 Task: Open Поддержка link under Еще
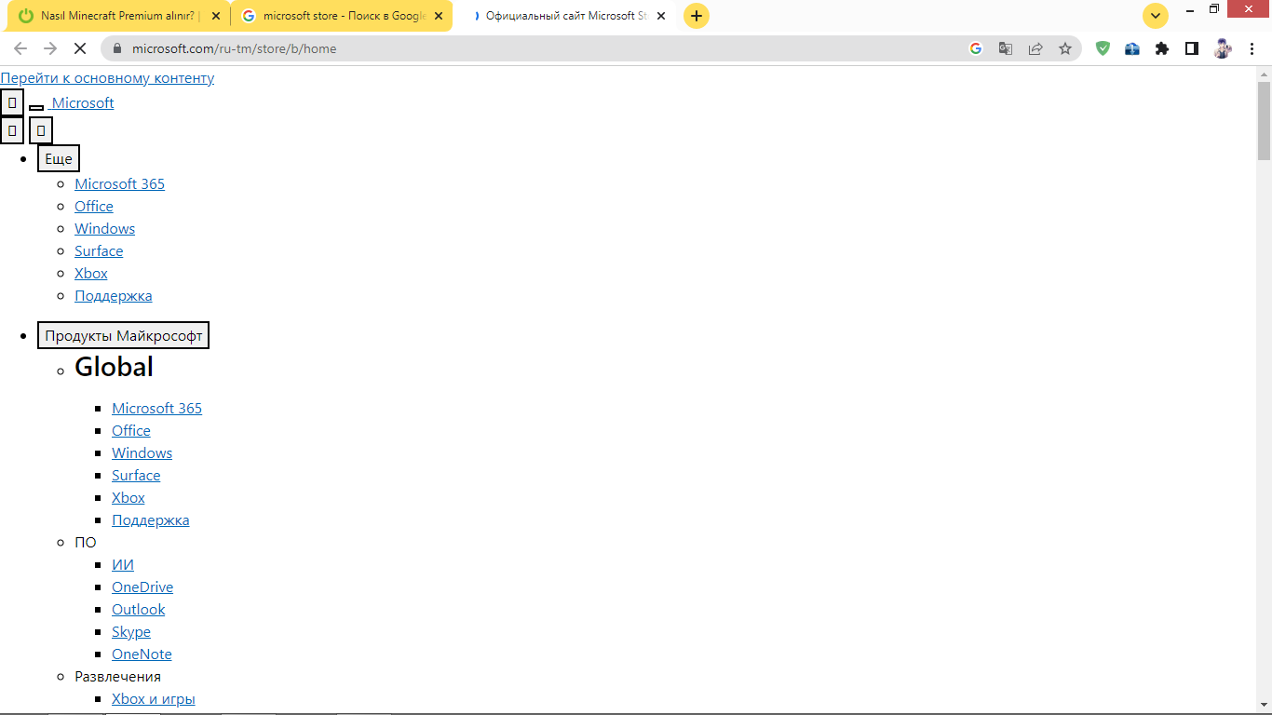click(114, 296)
